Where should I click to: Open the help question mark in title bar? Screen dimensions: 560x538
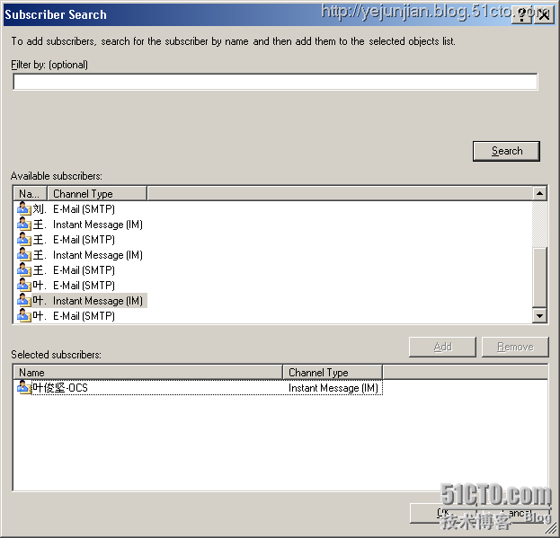pyautogui.click(x=521, y=15)
